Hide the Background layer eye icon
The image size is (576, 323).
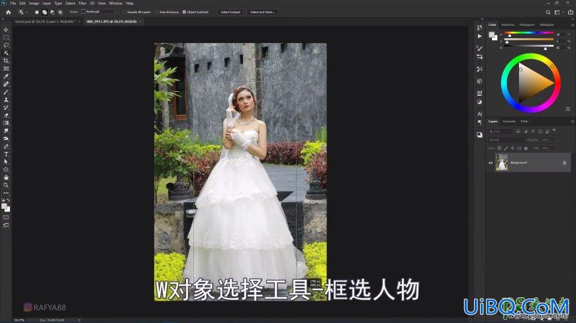[491, 162]
